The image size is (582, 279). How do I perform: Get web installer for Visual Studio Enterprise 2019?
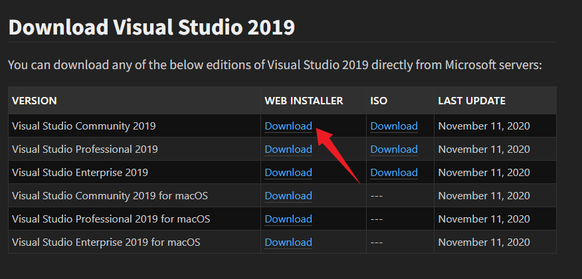(288, 173)
